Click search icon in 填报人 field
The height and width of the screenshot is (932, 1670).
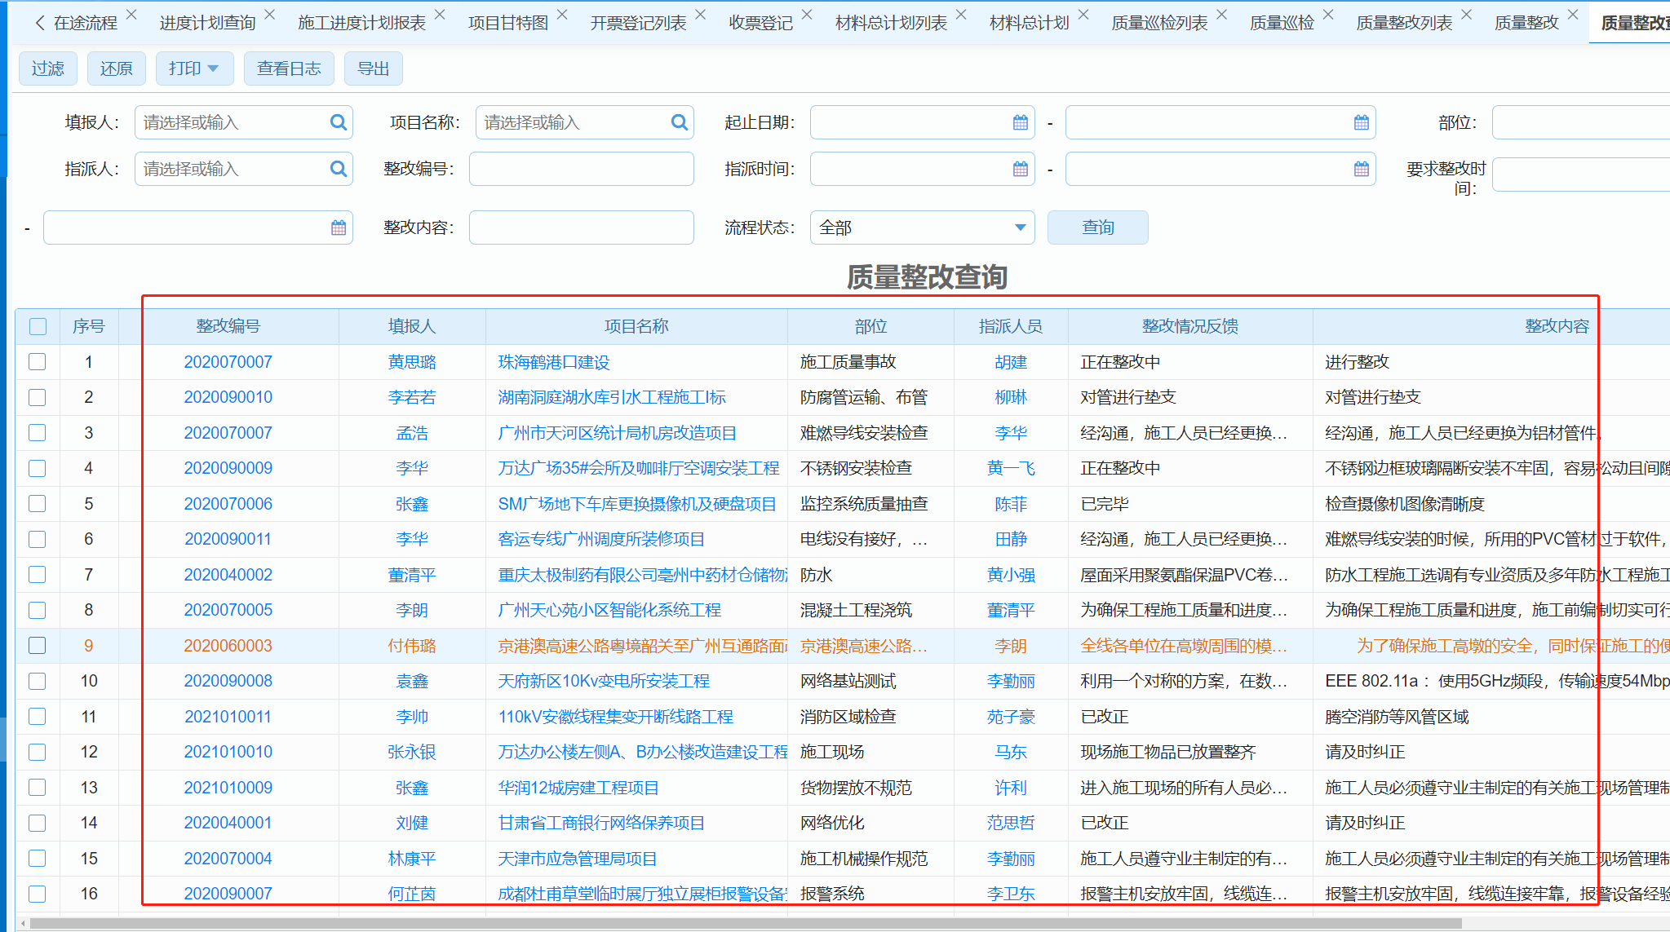[x=338, y=122]
